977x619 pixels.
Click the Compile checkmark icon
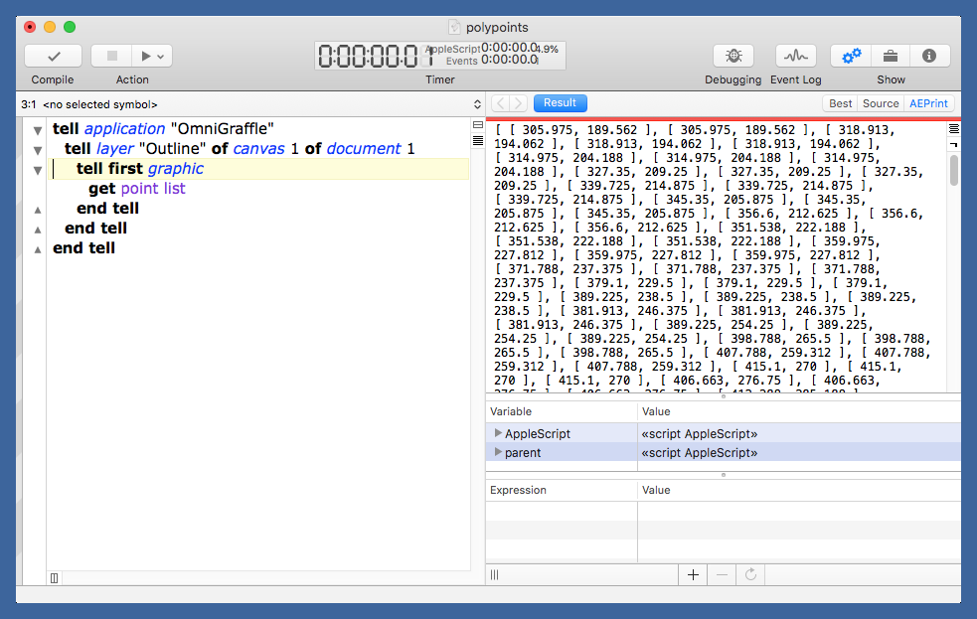(53, 56)
